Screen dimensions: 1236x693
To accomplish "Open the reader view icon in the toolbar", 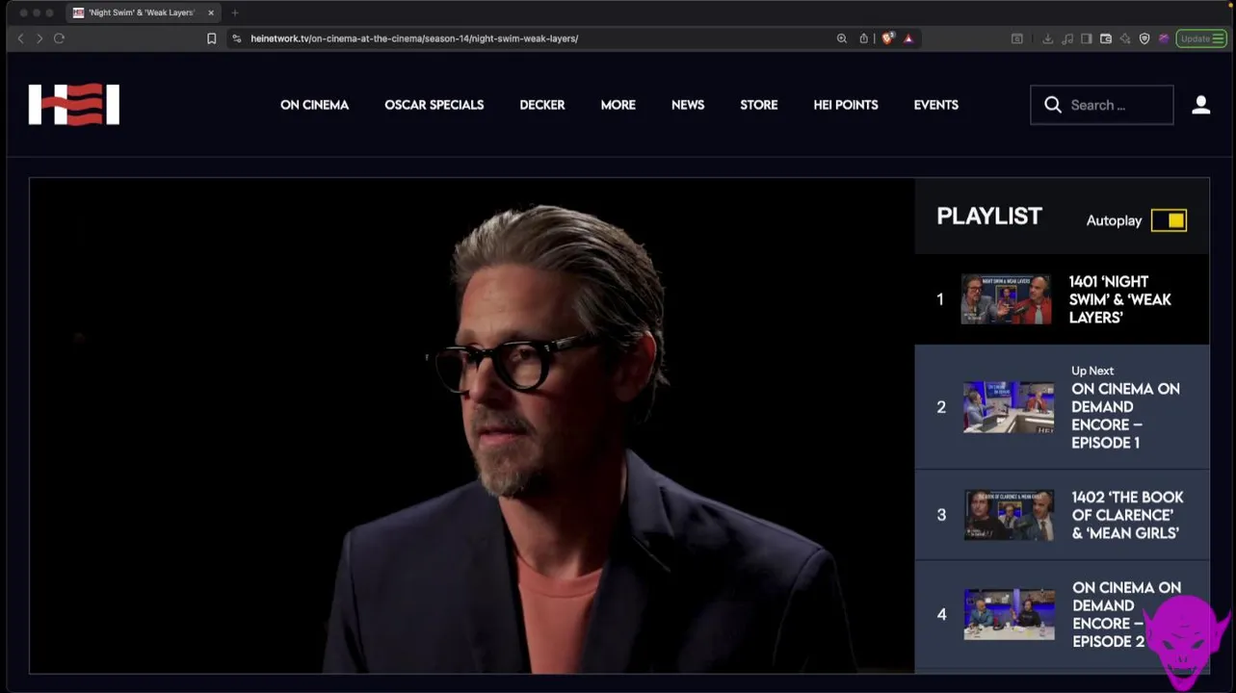I will point(1017,38).
